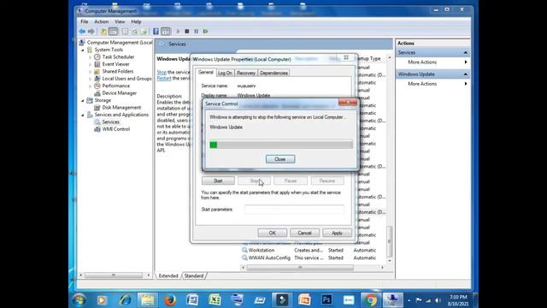Screen dimensions: 547x308
Task: Open the File menu
Action: click(x=85, y=21)
